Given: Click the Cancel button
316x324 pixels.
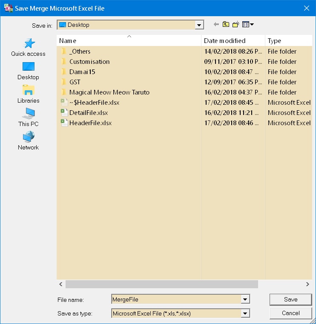Looking at the screenshot, I should (x=291, y=313).
